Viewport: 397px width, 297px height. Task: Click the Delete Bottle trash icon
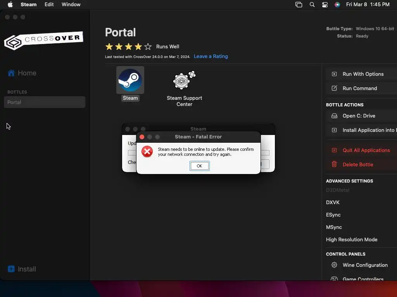(x=334, y=164)
